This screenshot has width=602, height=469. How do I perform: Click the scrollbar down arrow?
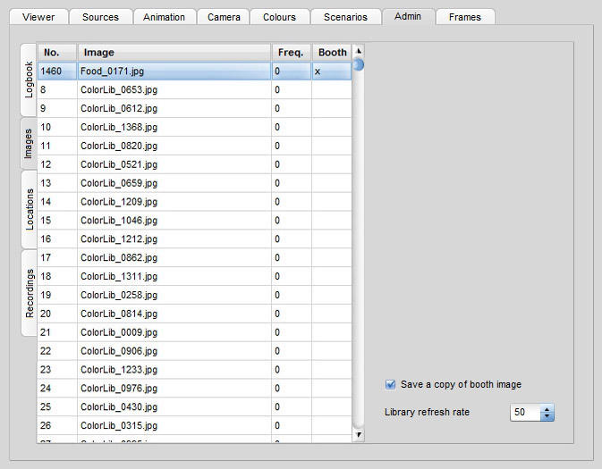point(359,435)
